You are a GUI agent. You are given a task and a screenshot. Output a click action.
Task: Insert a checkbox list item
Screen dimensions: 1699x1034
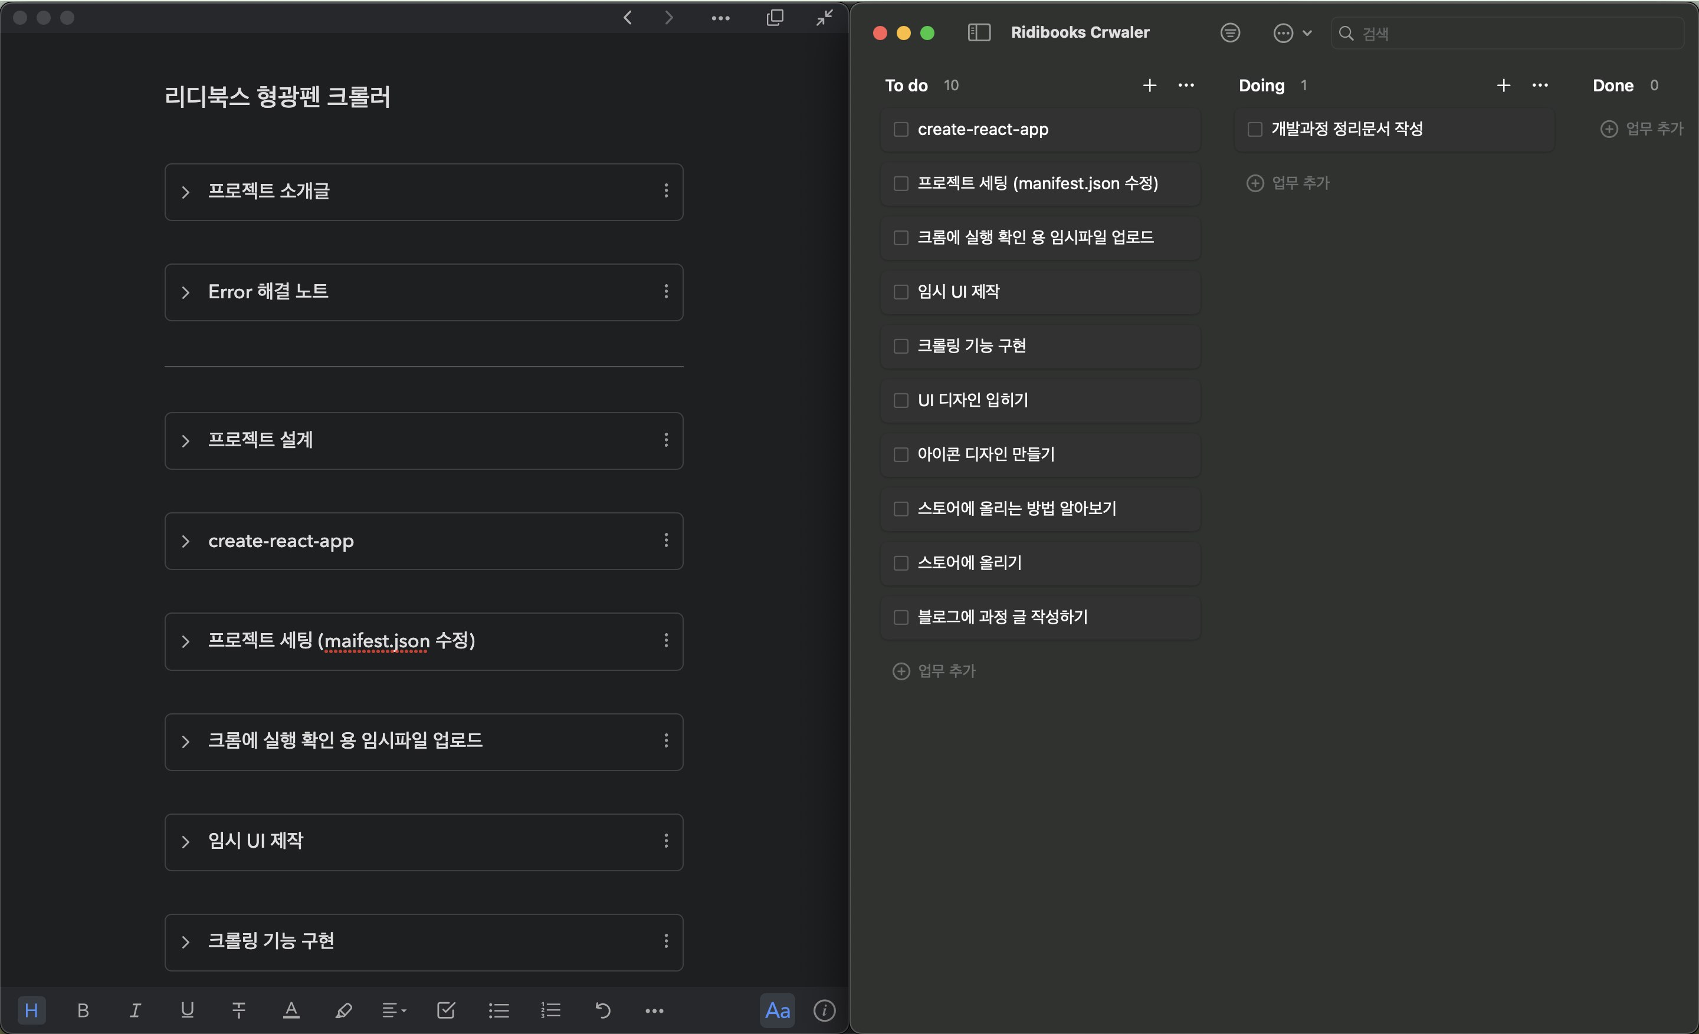point(446,1010)
